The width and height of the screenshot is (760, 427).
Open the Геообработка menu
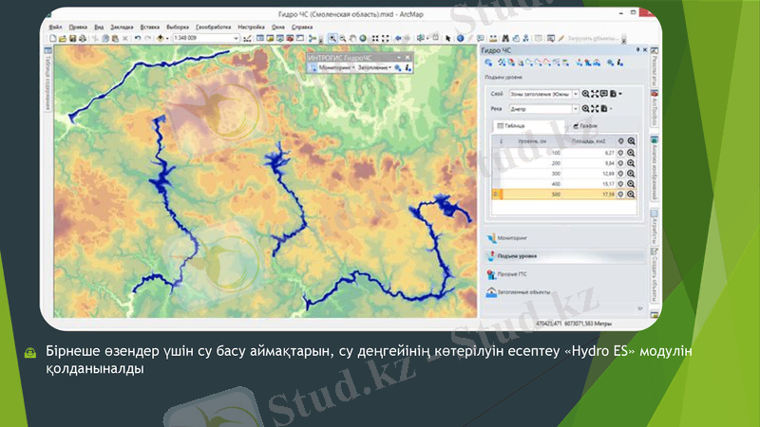tap(213, 28)
